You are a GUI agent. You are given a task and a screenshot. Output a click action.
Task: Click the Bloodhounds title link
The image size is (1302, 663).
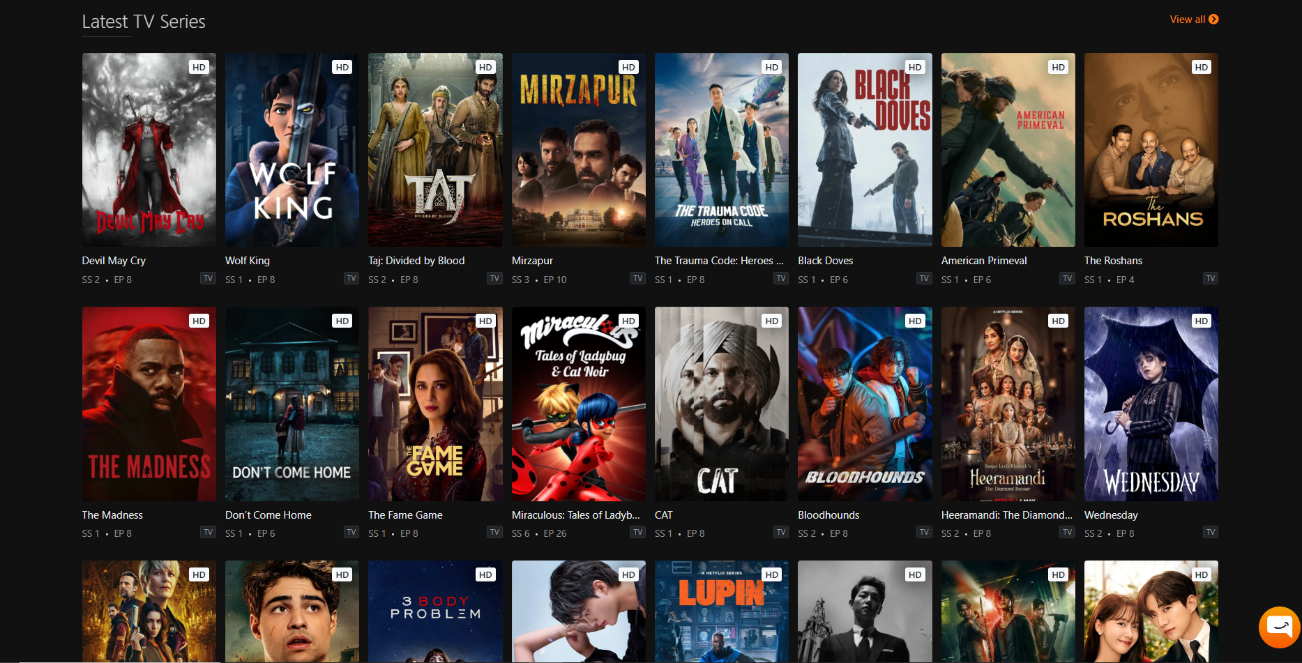828,515
